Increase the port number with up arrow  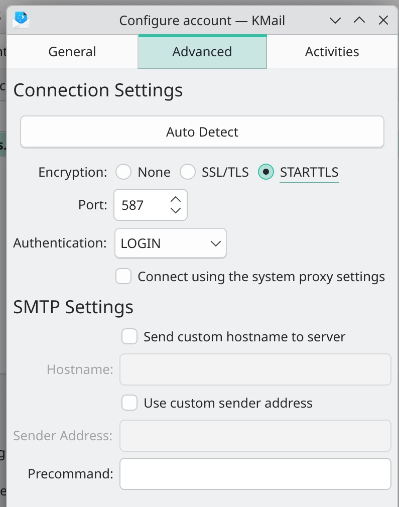[x=175, y=199]
